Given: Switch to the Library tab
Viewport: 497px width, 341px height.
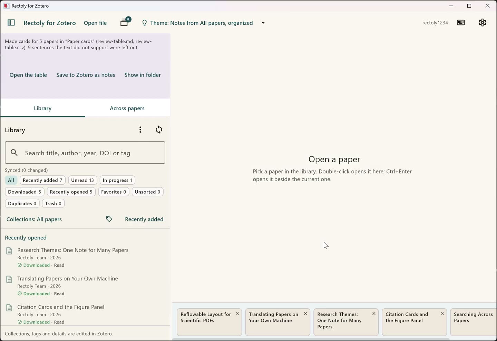Looking at the screenshot, I should click(x=43, y=108).
